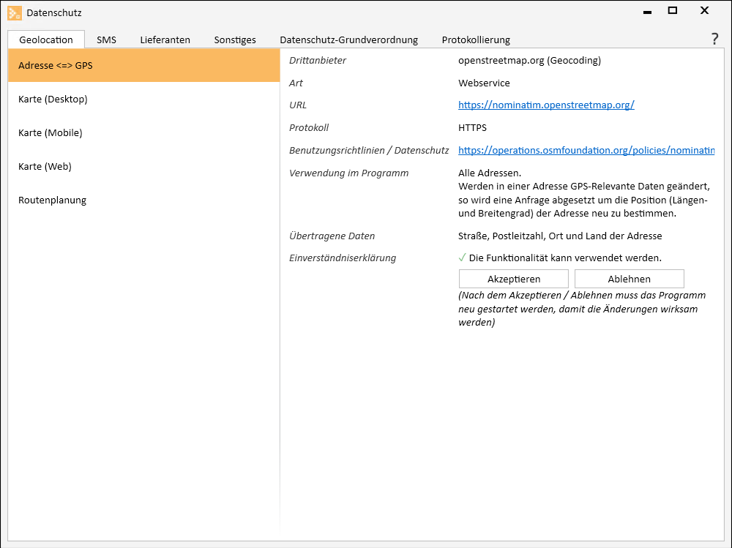732x548 pixels.
Task: Open the SMS tab
Action: coord(106,40)
